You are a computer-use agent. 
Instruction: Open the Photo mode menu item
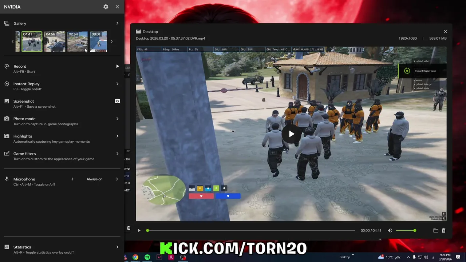click(62, 121)
